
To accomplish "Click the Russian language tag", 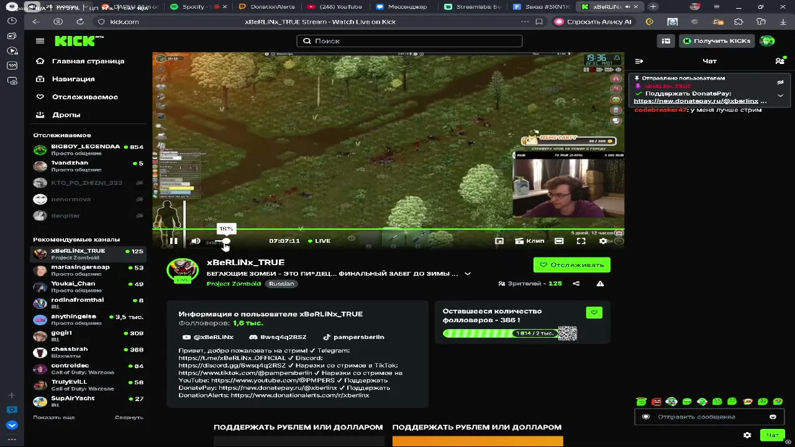I will pos(281,284).
